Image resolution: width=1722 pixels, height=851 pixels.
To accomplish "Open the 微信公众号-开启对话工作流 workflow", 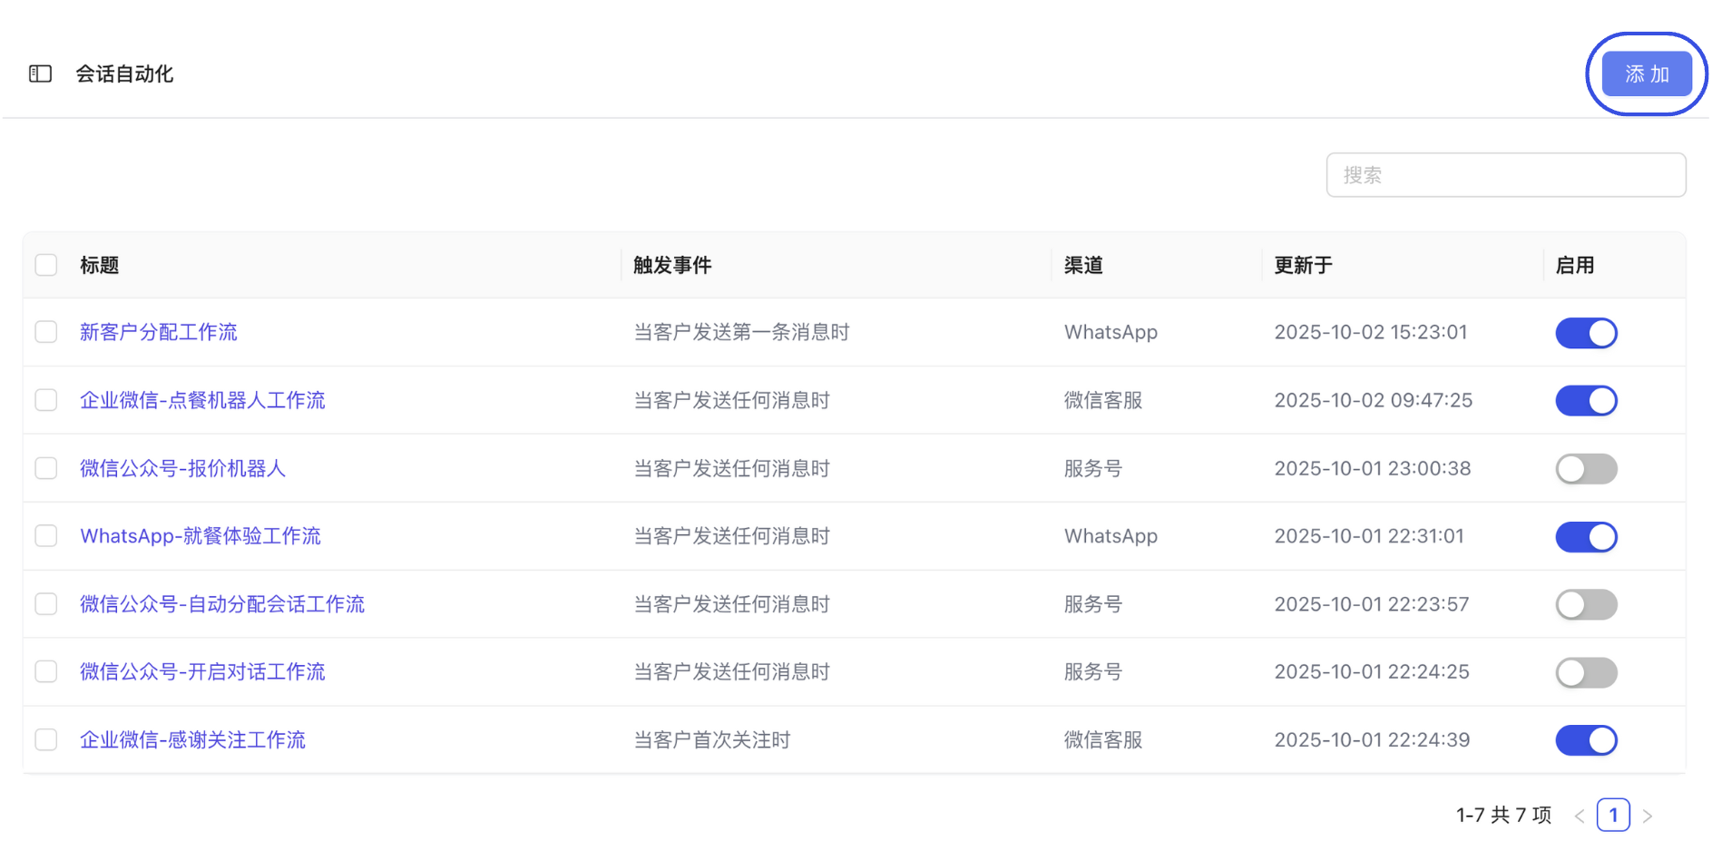I will click(x=201, y=671).
